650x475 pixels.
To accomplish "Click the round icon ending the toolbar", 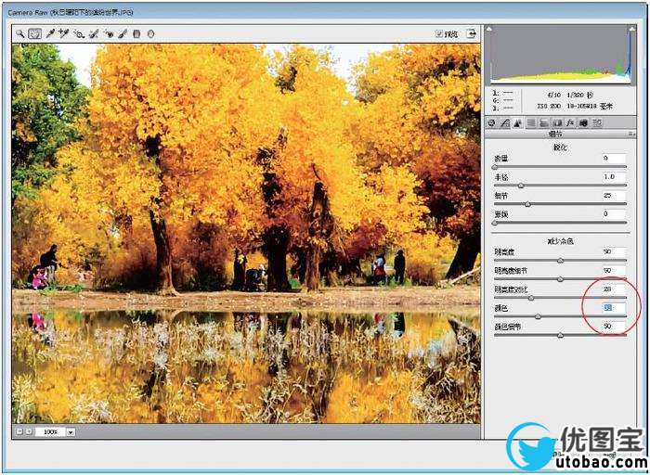I will [x=150, y=34].
